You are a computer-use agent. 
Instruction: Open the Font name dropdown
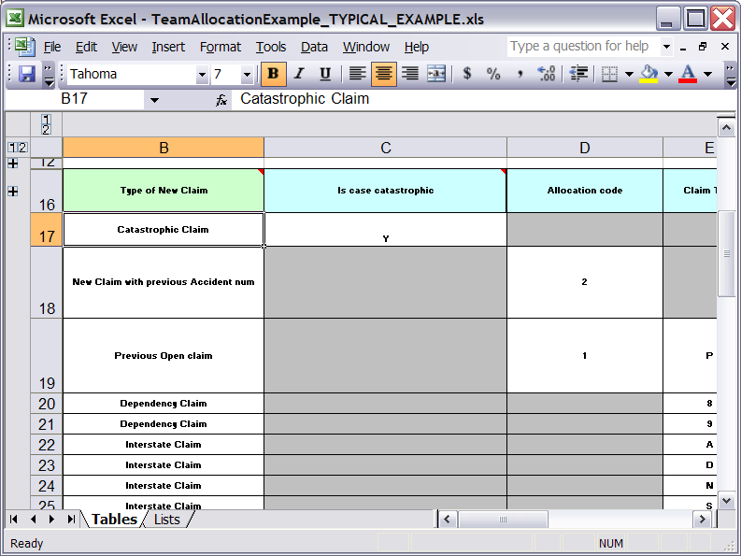coord(202,75)
